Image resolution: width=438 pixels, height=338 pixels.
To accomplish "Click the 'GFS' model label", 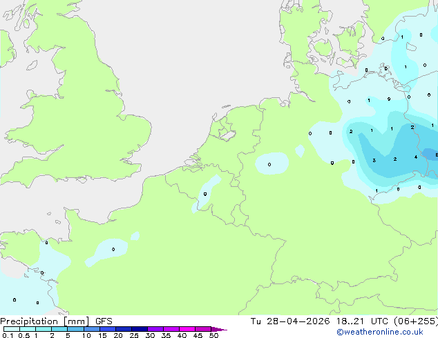I will coord(104,321).
